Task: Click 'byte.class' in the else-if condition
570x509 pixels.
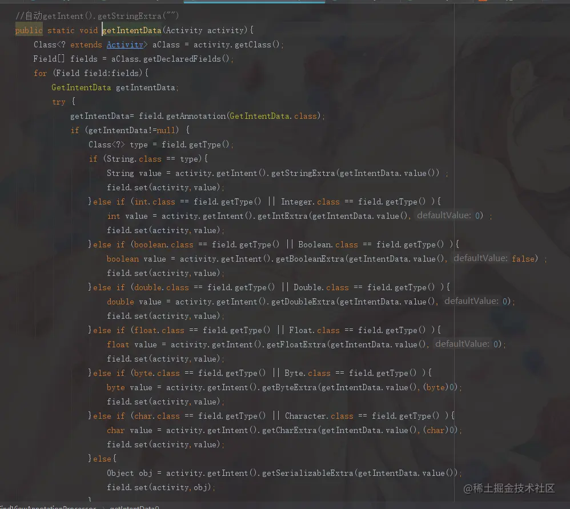Action: coord(156,374)
